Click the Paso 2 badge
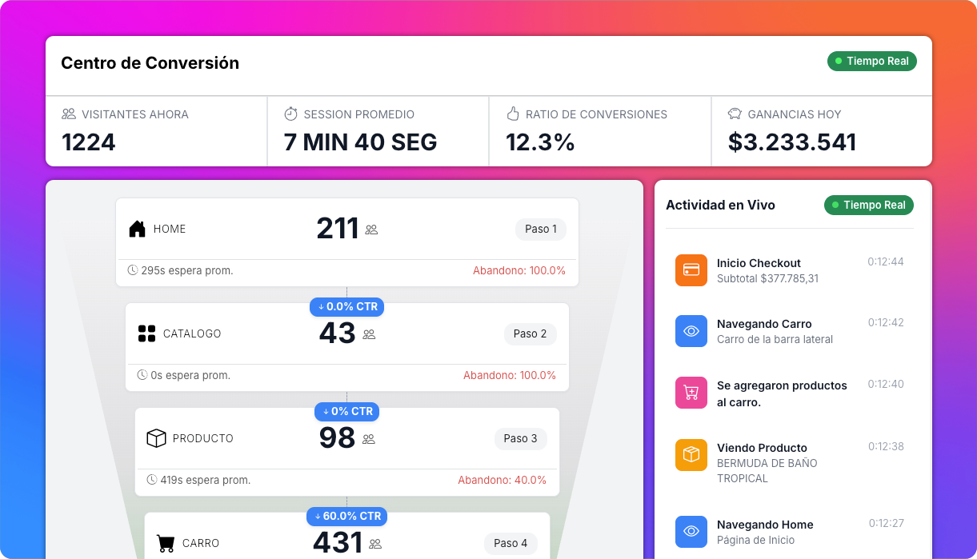 coord(531,334)
